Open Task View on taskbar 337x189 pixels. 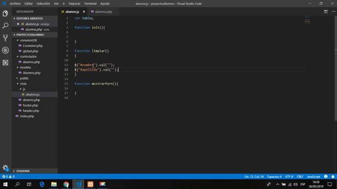(29, 184)
